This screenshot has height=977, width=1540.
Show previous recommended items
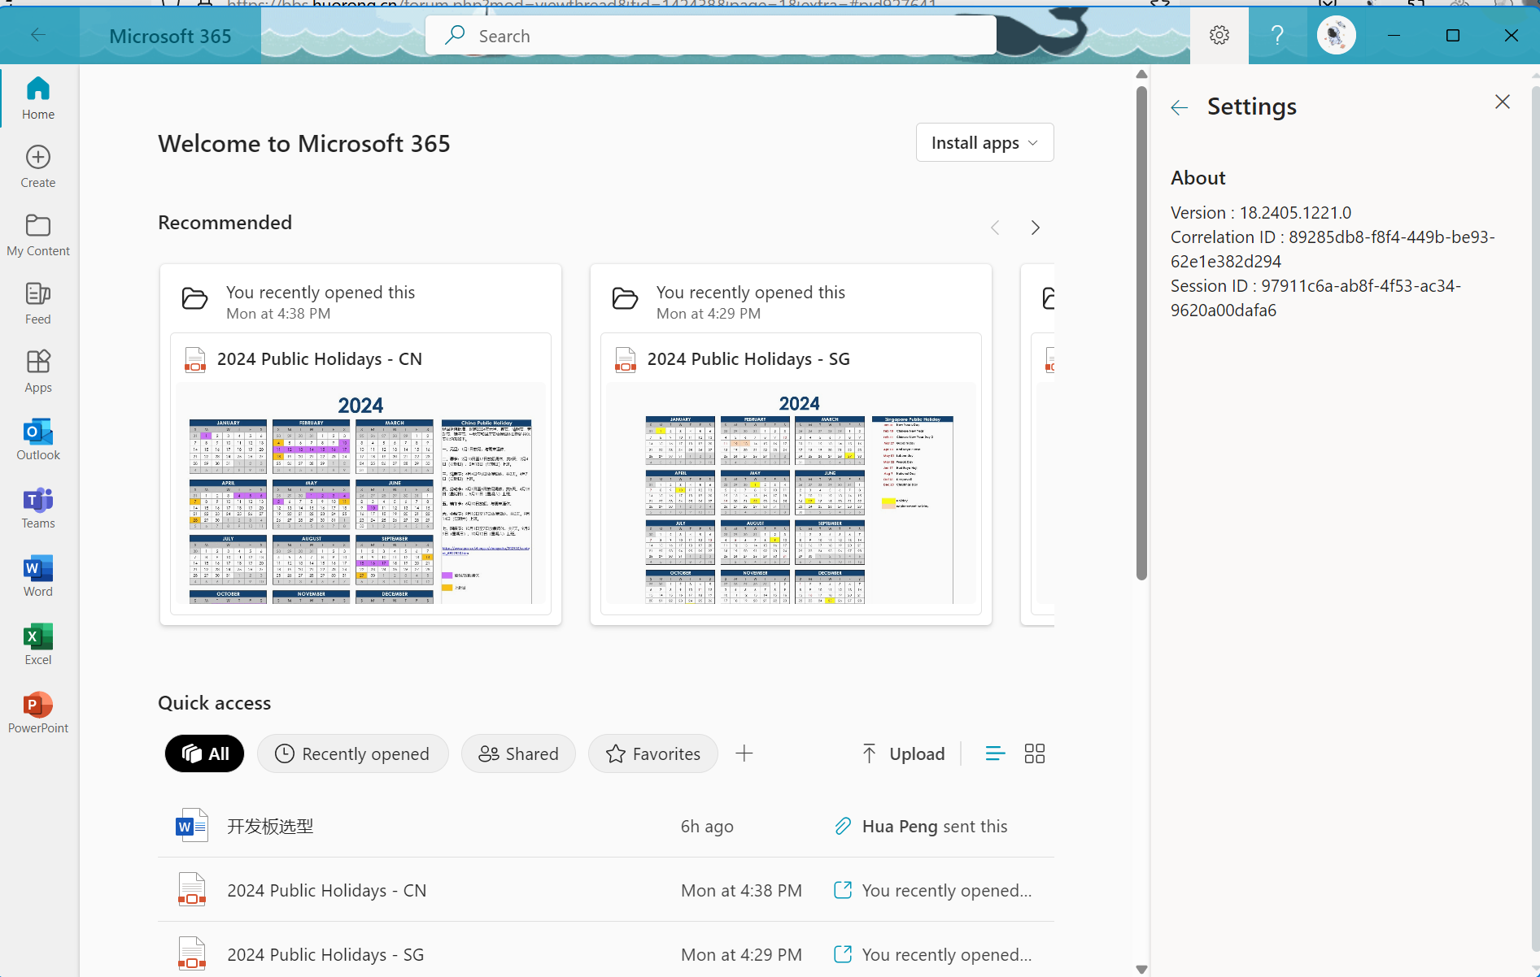click(995, 228)
